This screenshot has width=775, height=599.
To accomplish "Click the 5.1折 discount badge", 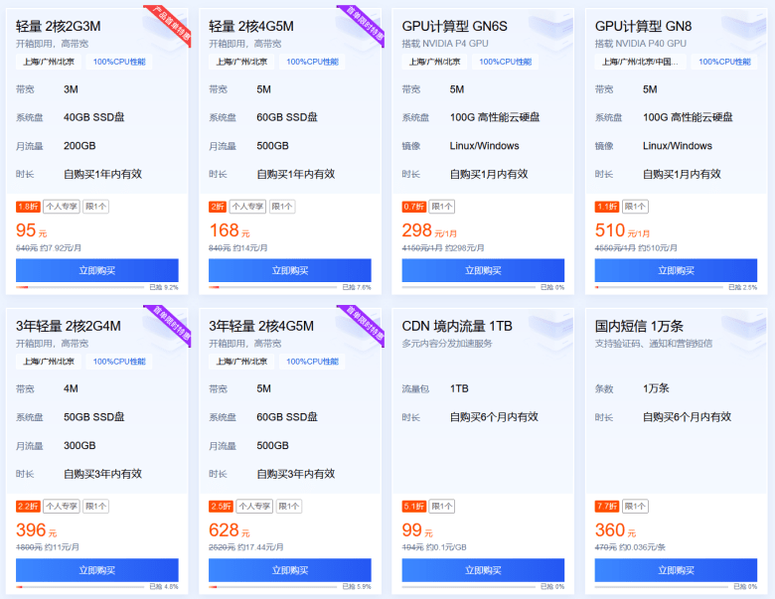I will click(414, 506).
